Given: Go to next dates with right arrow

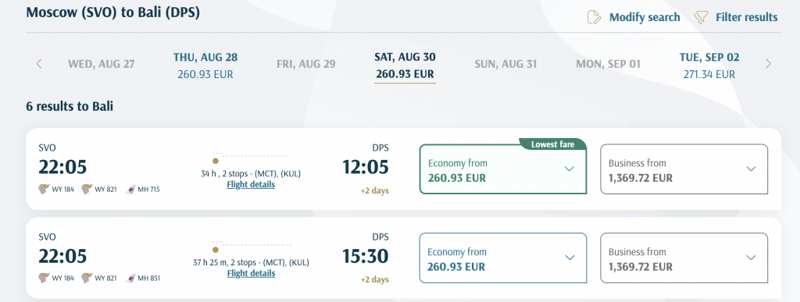Looking at the screenshot, I should click(x=769, y=64).
